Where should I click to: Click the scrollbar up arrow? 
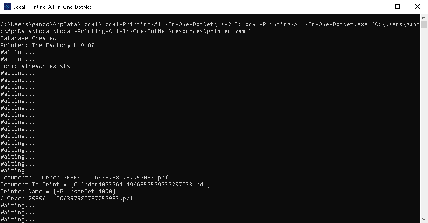click(x=424, y=17)
